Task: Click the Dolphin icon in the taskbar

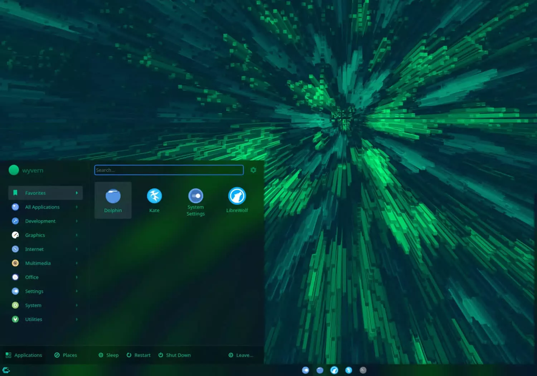Action: [320, 370]
